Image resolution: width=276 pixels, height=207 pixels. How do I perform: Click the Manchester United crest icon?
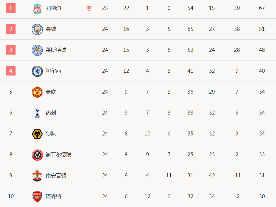click(x=37, y=92)
